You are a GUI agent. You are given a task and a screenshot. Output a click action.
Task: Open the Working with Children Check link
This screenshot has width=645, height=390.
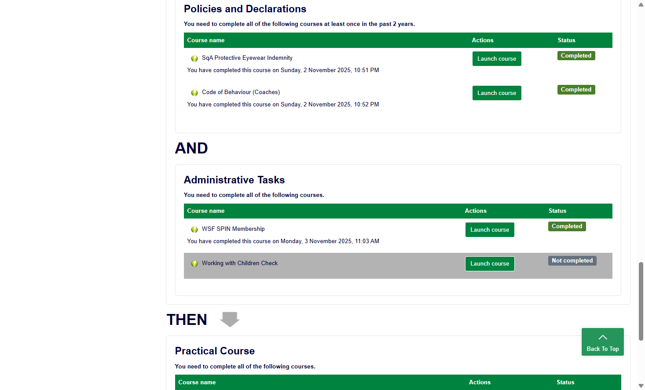[x=240, y=263]
